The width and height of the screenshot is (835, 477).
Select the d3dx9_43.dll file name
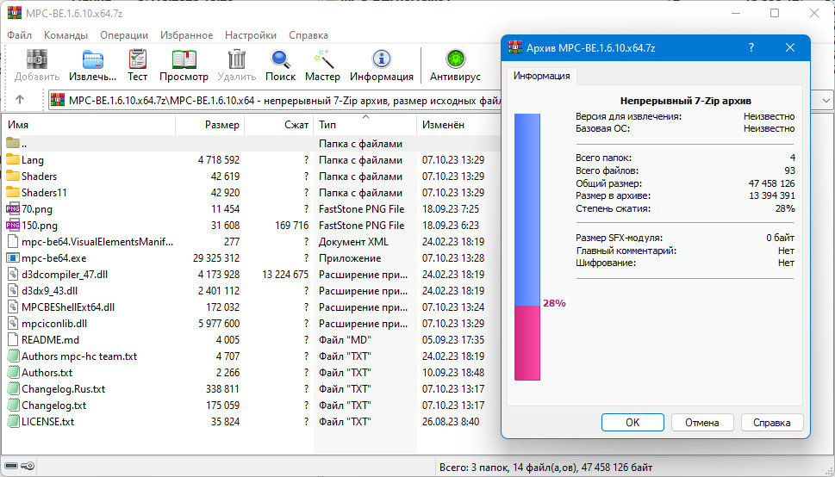49,291
